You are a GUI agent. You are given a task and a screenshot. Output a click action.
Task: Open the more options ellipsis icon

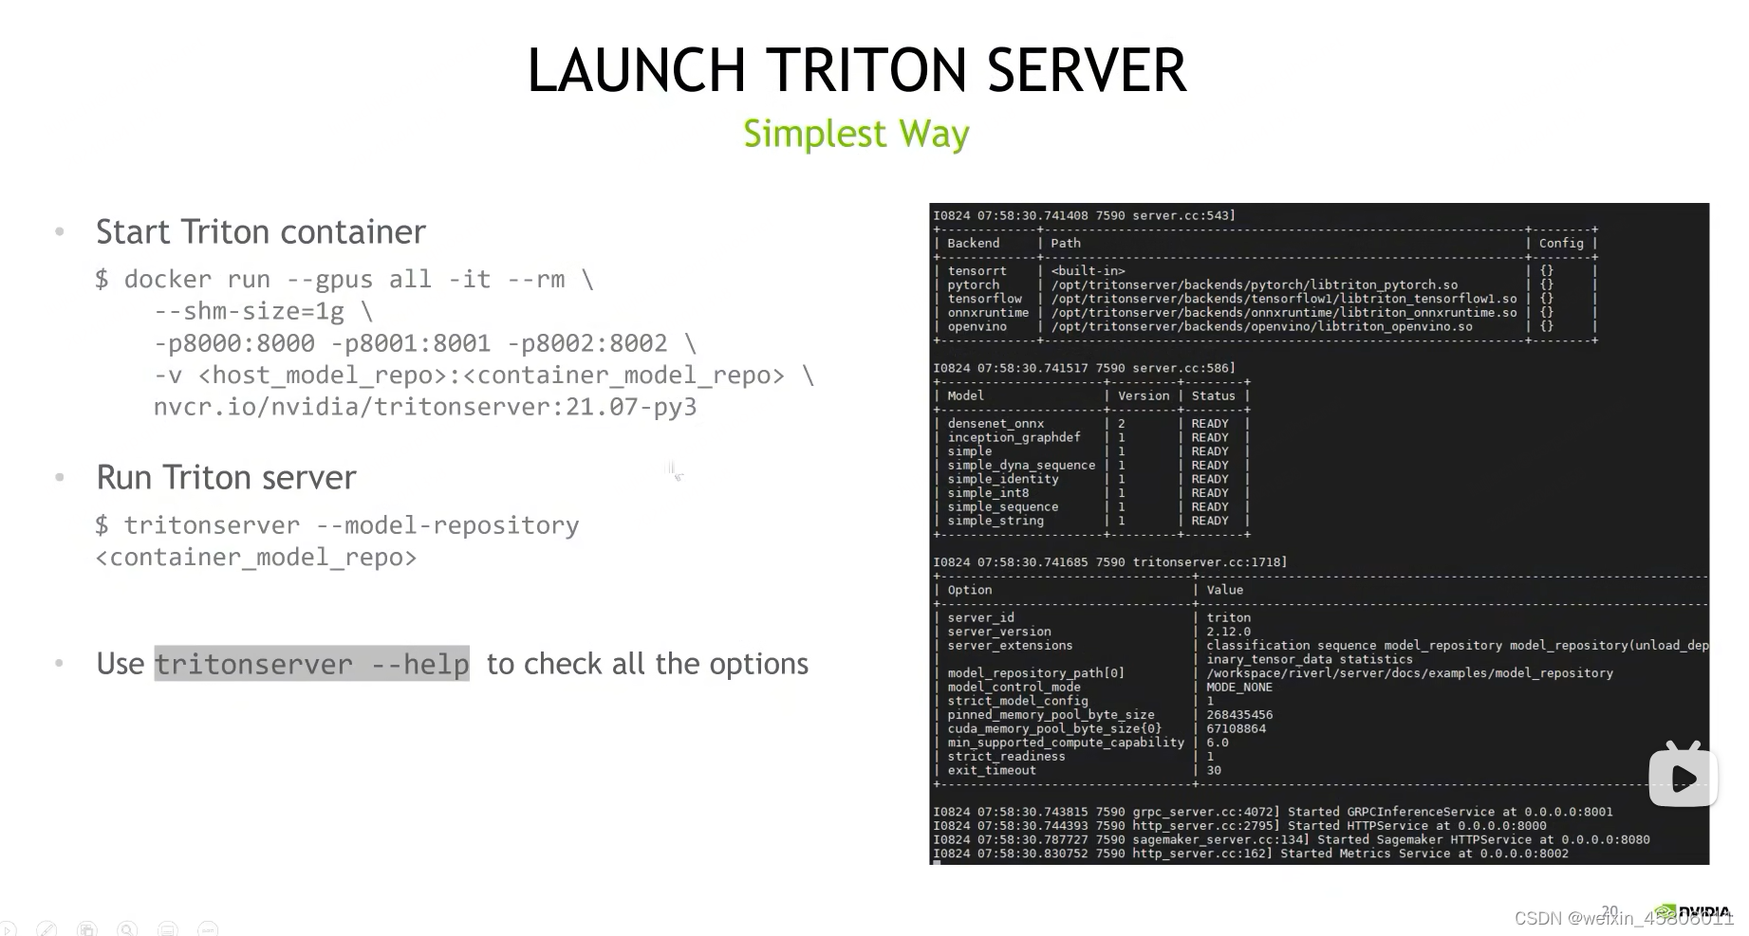tap(208, 928)
